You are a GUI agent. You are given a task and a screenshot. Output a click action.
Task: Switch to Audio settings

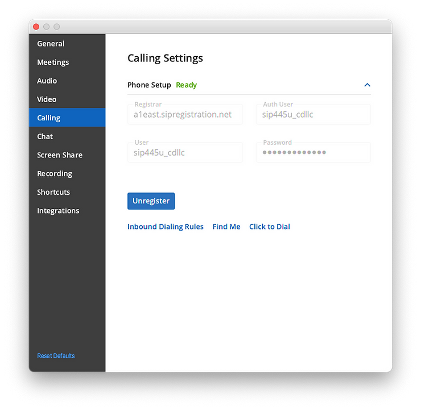pyautogui.click(x=67, y=81)
